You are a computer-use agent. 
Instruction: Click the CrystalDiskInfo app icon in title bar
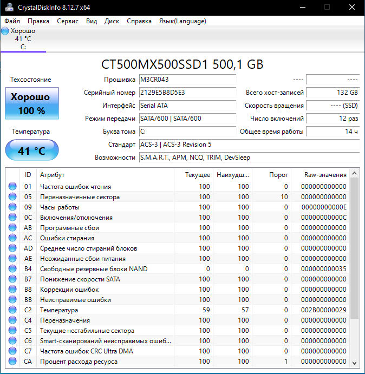[x=9, y=7]
